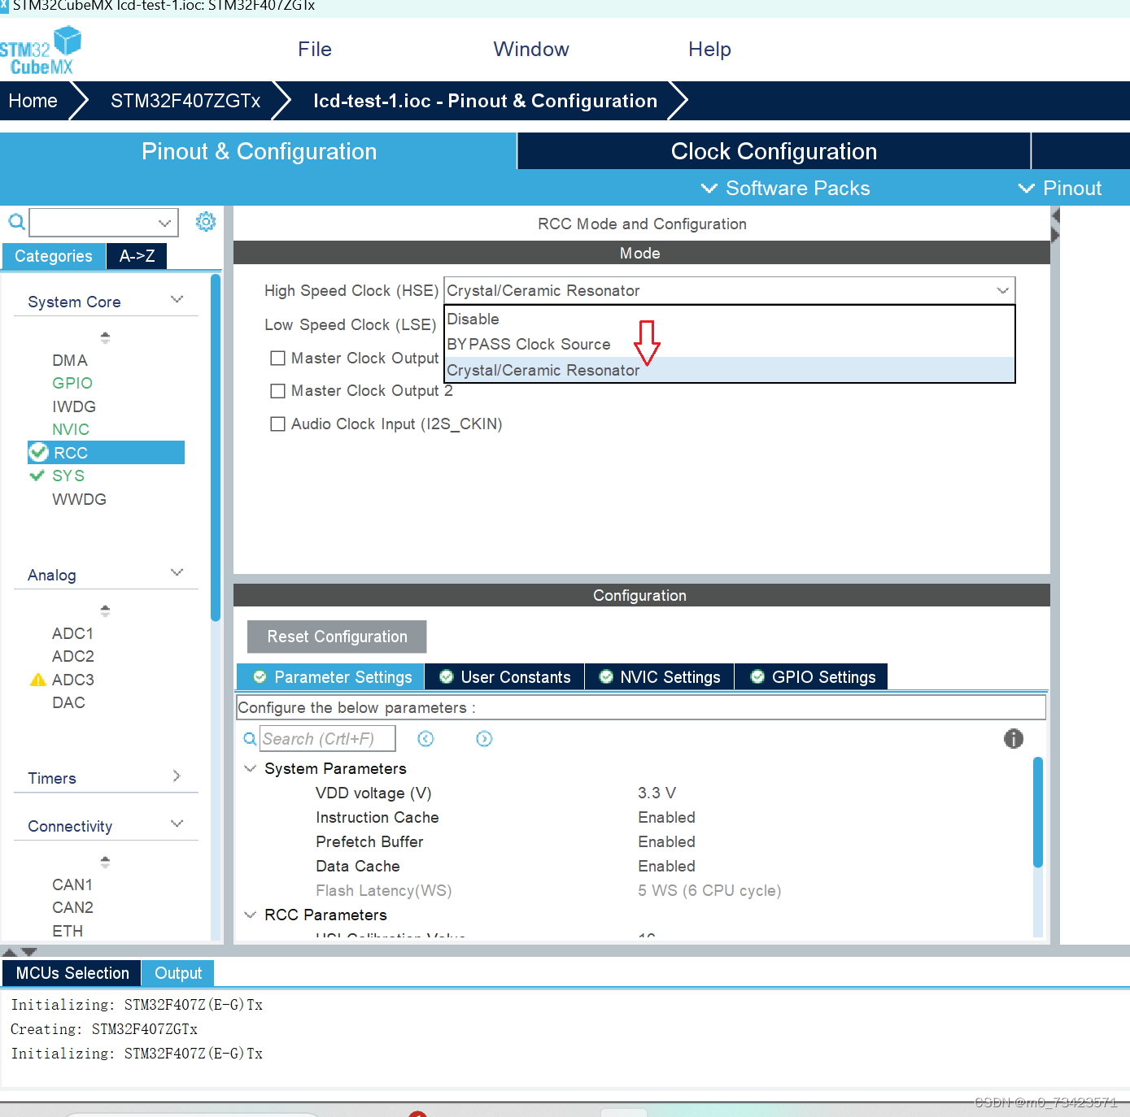Screen dimensions: 1130x1117
Task: Switch to Clock Configuration tab
Action: pos(774,151)
